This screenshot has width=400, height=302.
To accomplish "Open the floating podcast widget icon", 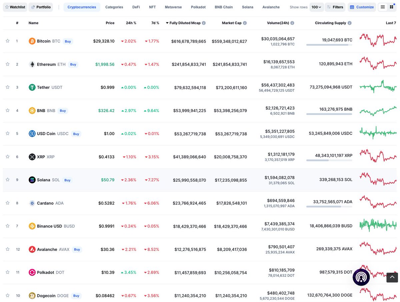I will (361, 277).
